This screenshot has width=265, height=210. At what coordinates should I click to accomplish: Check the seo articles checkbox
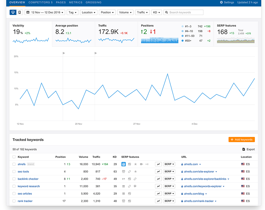[x=14, y=193]
